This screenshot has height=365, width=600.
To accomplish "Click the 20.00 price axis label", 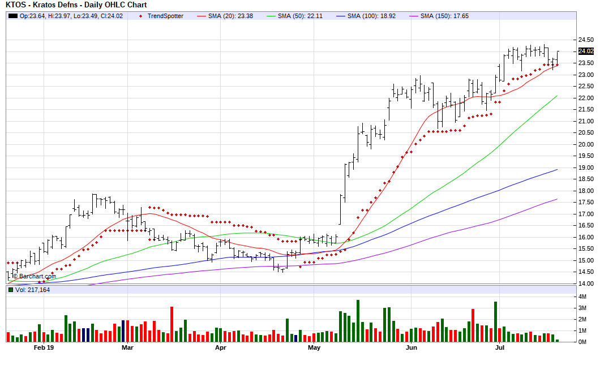I will pyautogui.click(x=586, y=144).
